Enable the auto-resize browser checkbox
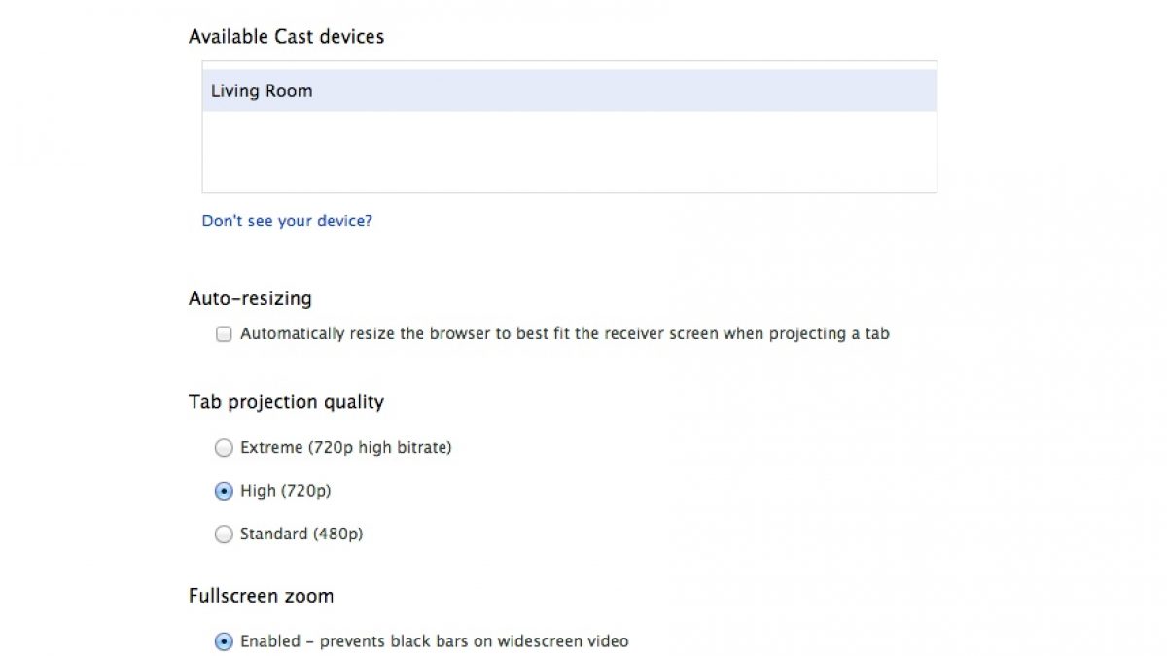 [224, 334]
